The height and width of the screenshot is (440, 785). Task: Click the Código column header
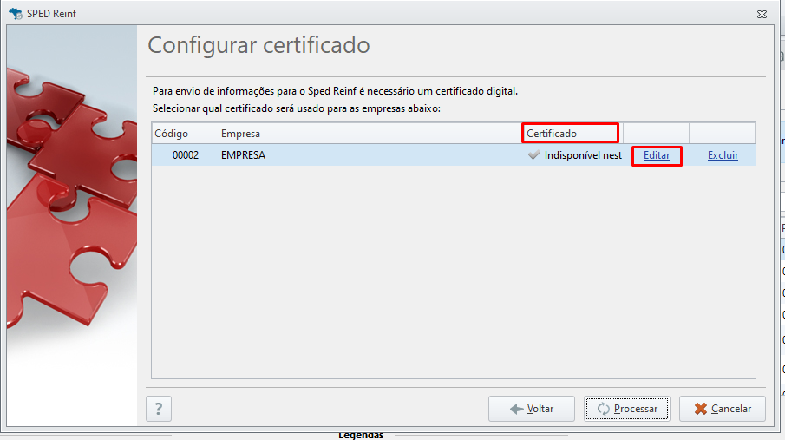[x=186, y=134]
